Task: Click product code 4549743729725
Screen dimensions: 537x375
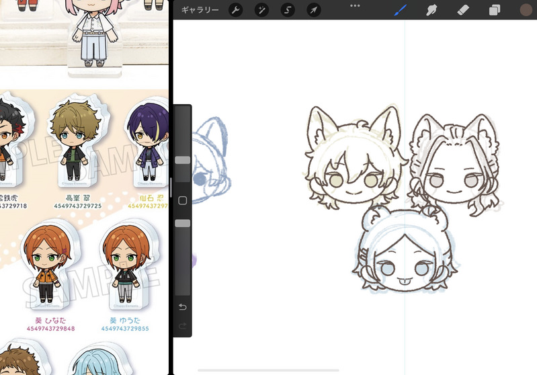Action: [78, 206]
